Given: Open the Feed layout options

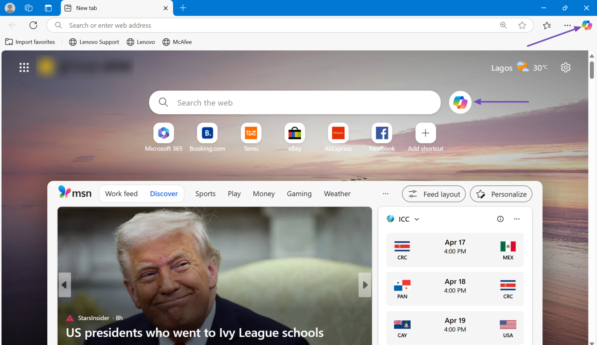Looking at the screenshot, I should (434, 194).
